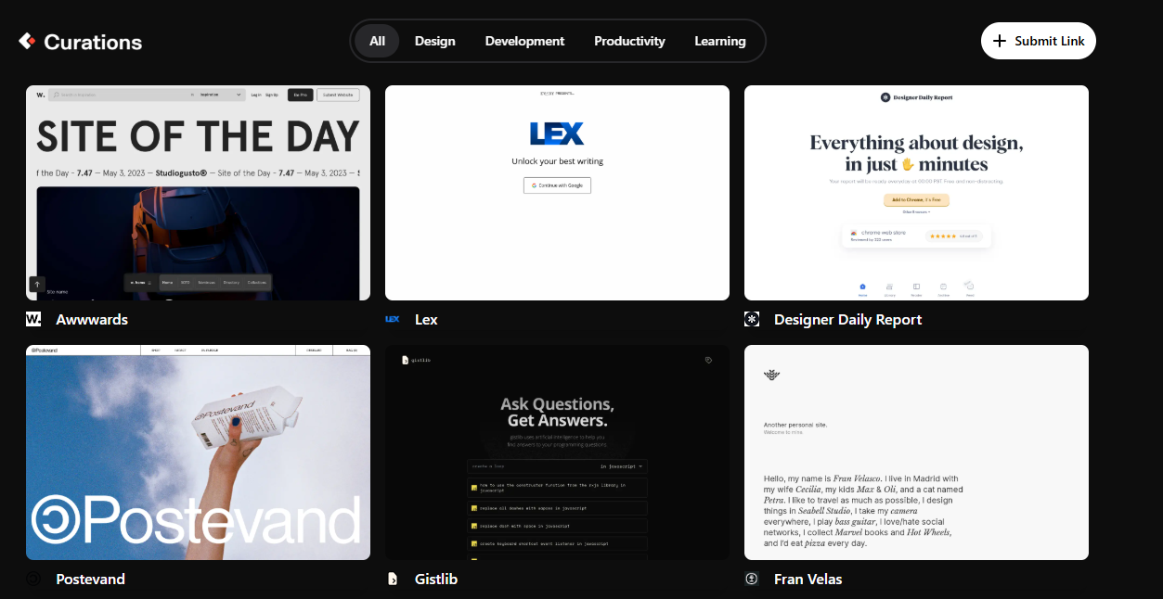Select the All filter tab
The height and width of the screenshot is (599, 1163).
coord(377,41)
